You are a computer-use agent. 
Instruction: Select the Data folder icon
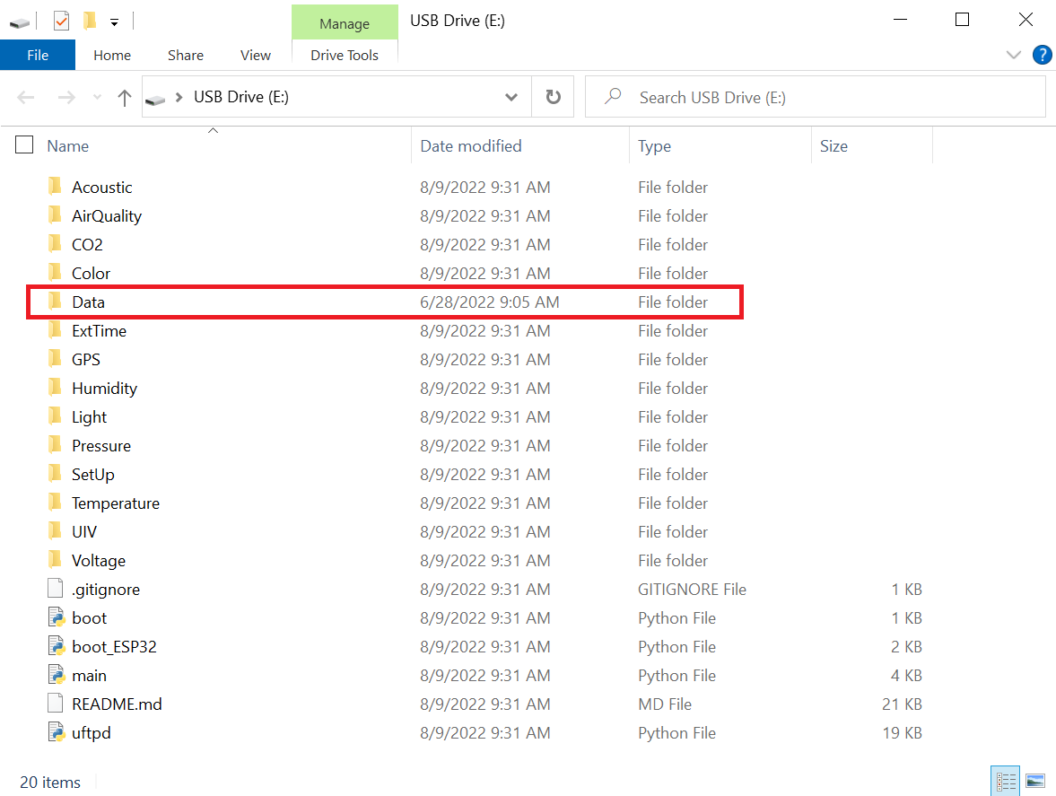tap(56, 301)
